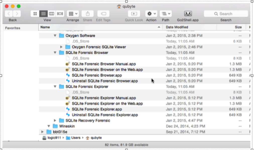
Task: Go forward with the right arrow button
Action: (x=17, y=14)
